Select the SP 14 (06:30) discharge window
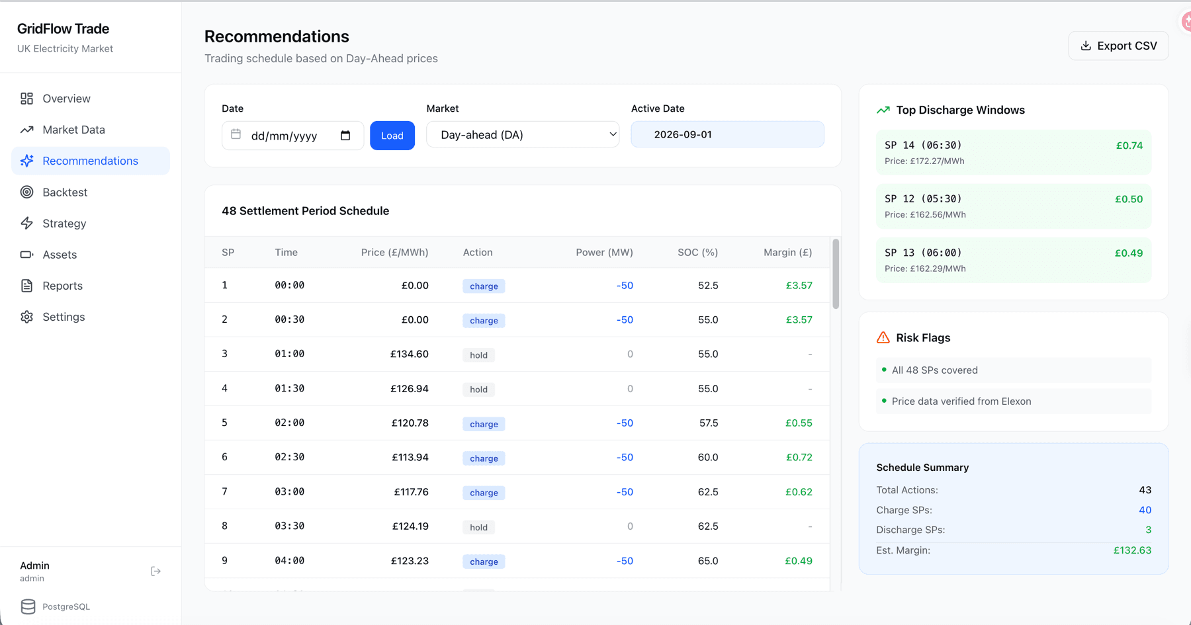This screenshot has width=1191, height=625. [1014, 152]
